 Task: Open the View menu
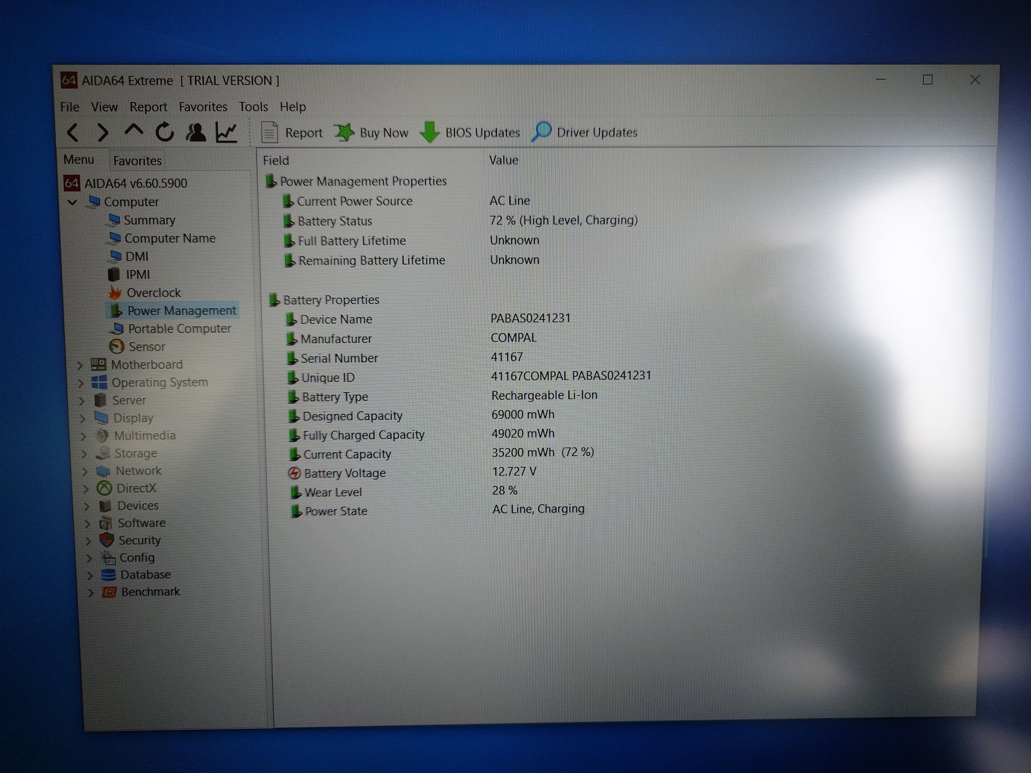(x=104, y=107)
